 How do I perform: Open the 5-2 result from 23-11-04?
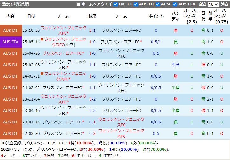92,99
